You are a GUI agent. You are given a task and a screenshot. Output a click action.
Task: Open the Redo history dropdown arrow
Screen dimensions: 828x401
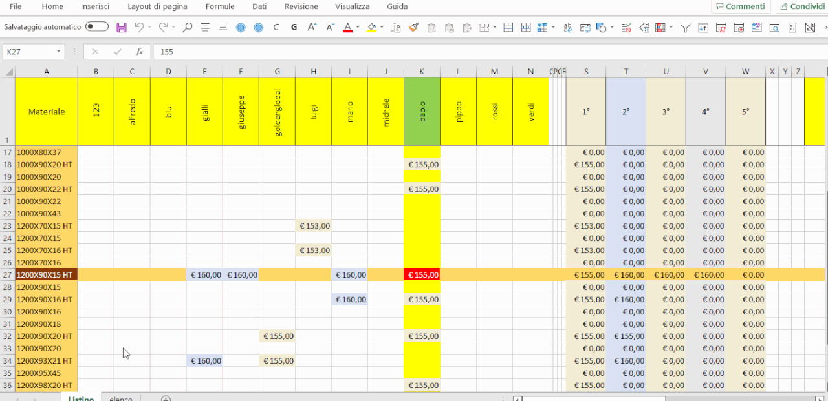pyautogui.click(x=174, y=27)
